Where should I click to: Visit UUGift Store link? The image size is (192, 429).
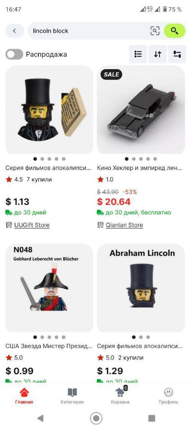(32, 225)
